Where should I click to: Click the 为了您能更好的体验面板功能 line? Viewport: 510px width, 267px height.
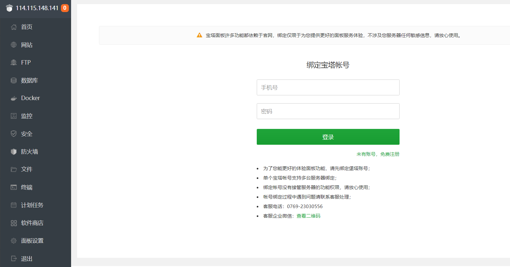pos(316,168)
